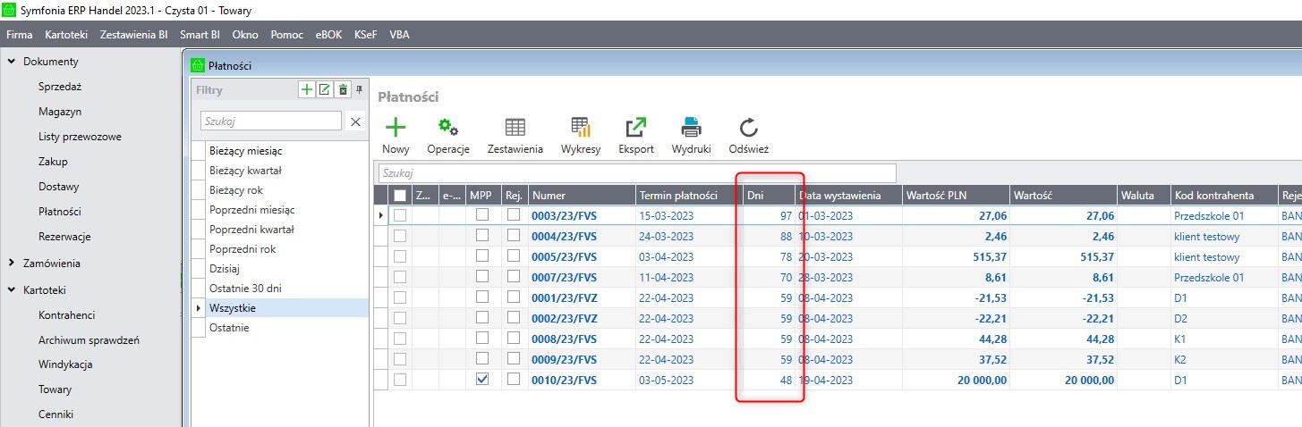Collapse the Dokumenty tree section
This screenshot has width=1302, height=427.
tap(12, 62)
